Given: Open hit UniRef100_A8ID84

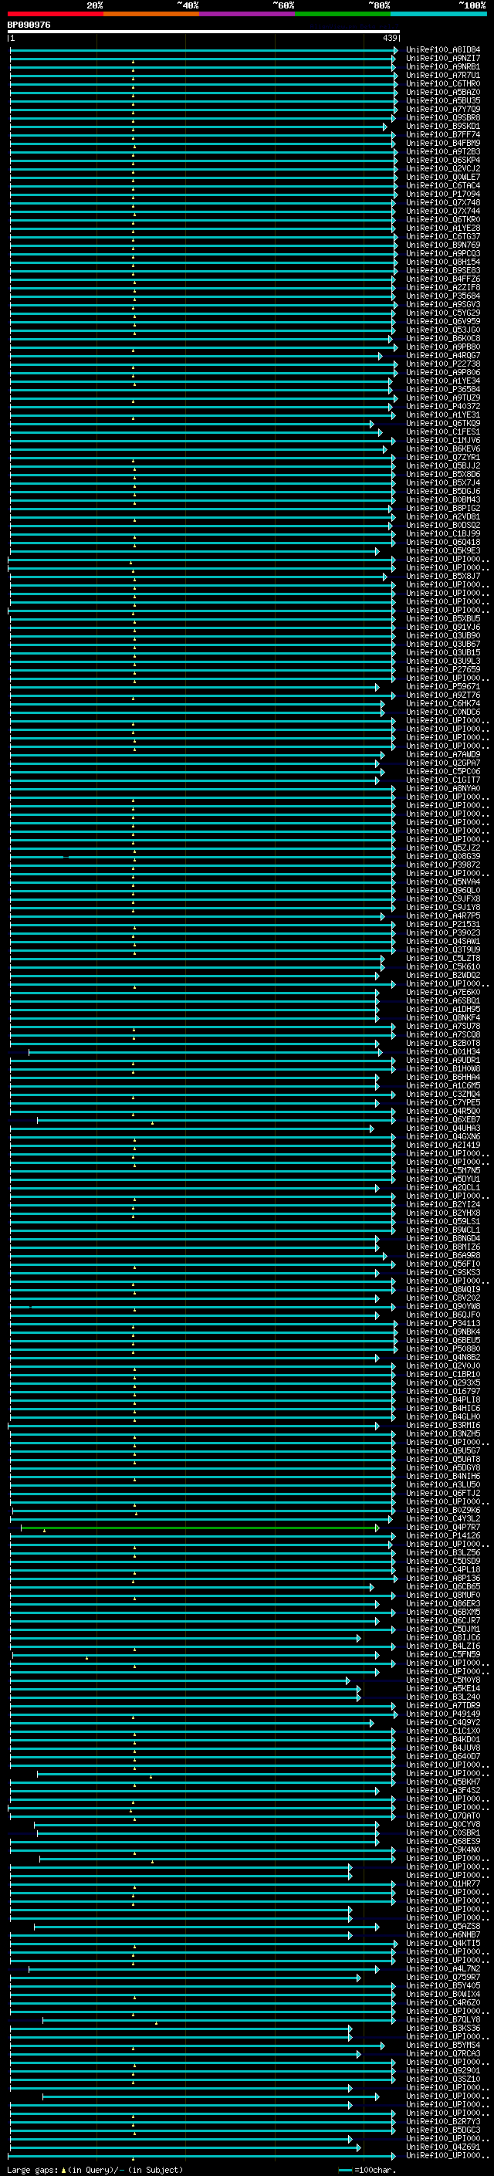Looking at the screenshot, I should pos(443,50).
